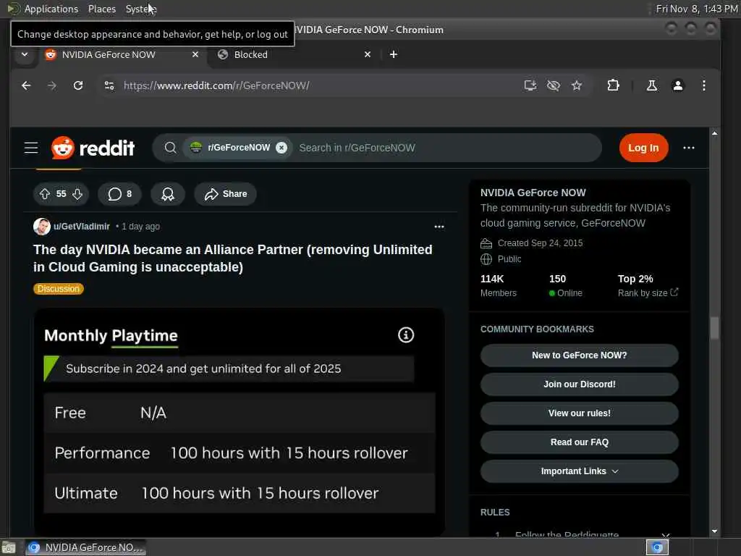Open the Applications menu
741x556 pixels.
(x=51, y=9)
